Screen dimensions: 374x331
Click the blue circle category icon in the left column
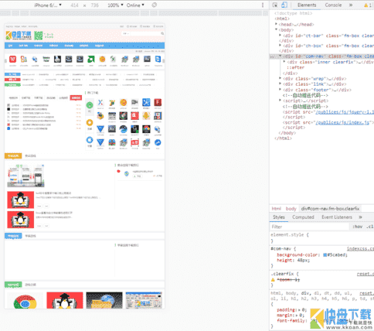pos(90,140)
